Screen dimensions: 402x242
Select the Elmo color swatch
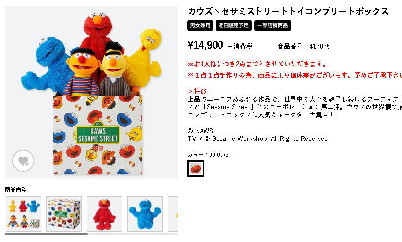click(x=196, y=169)
